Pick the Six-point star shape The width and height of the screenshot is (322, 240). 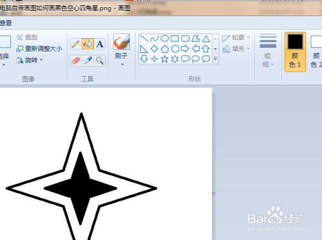175,59
